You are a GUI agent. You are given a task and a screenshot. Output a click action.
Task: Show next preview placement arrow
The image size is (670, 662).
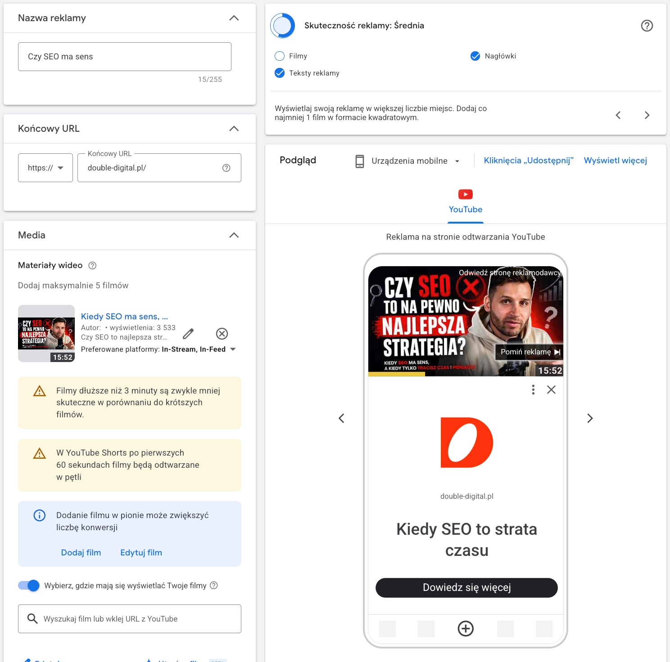point(590,418)
